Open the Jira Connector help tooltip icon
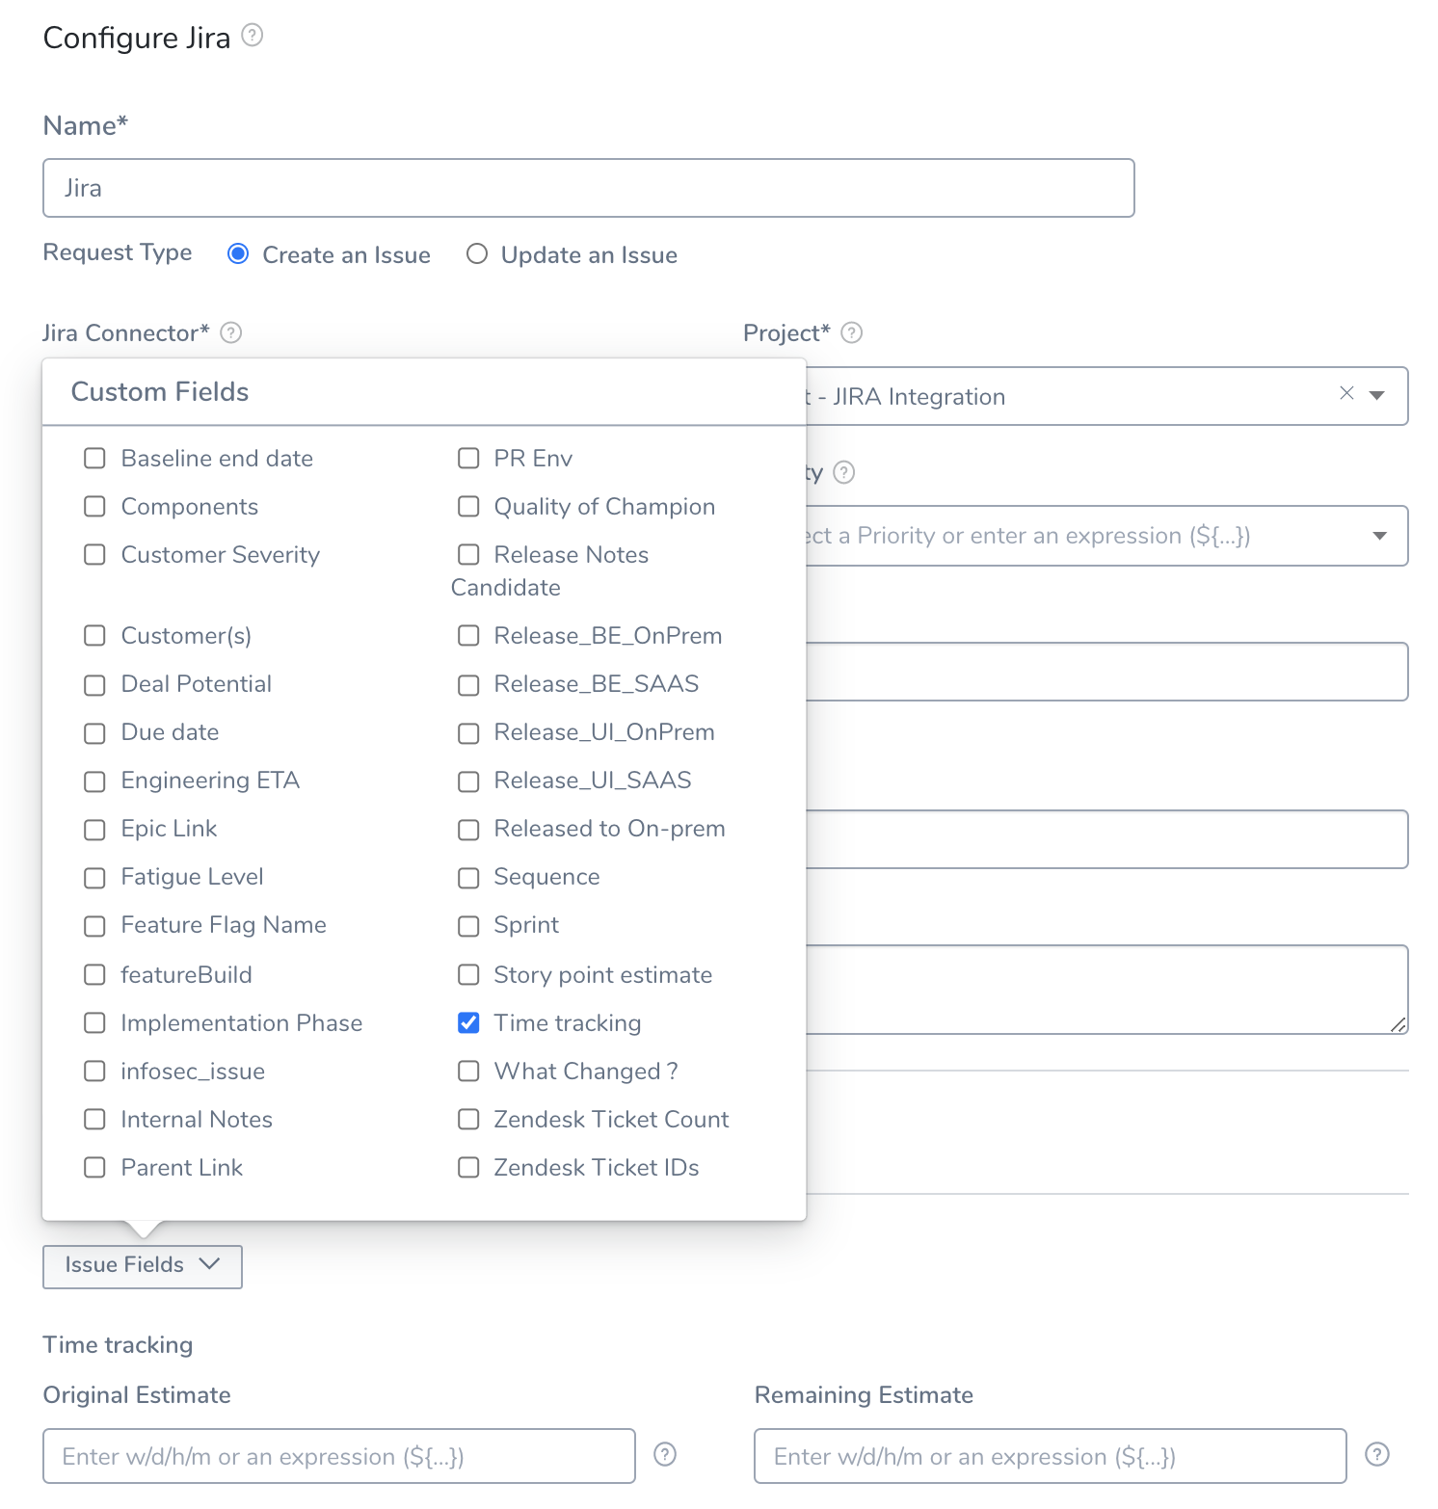The image size is (1438, 1509). pos(231,332)
